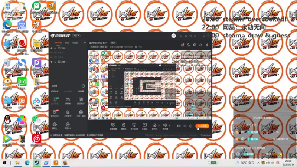The height and width of the screenshot is (167, 297).
Task: Open the settings gear beside start button
Action: [x=191, y=126]
